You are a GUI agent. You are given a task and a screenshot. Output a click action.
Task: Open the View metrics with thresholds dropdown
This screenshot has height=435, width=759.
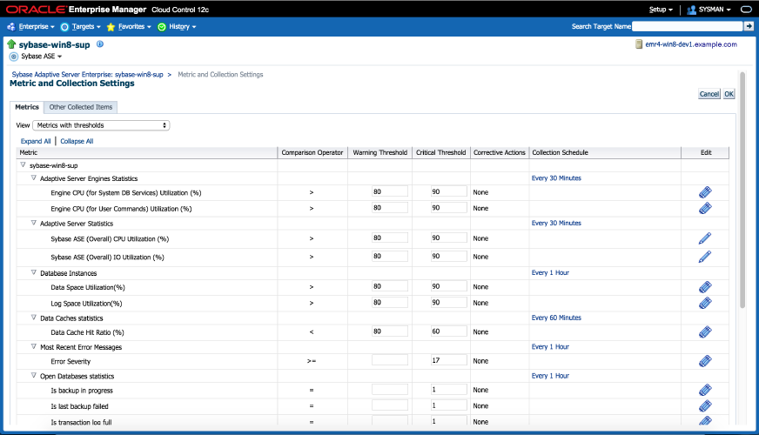point(101,125)
